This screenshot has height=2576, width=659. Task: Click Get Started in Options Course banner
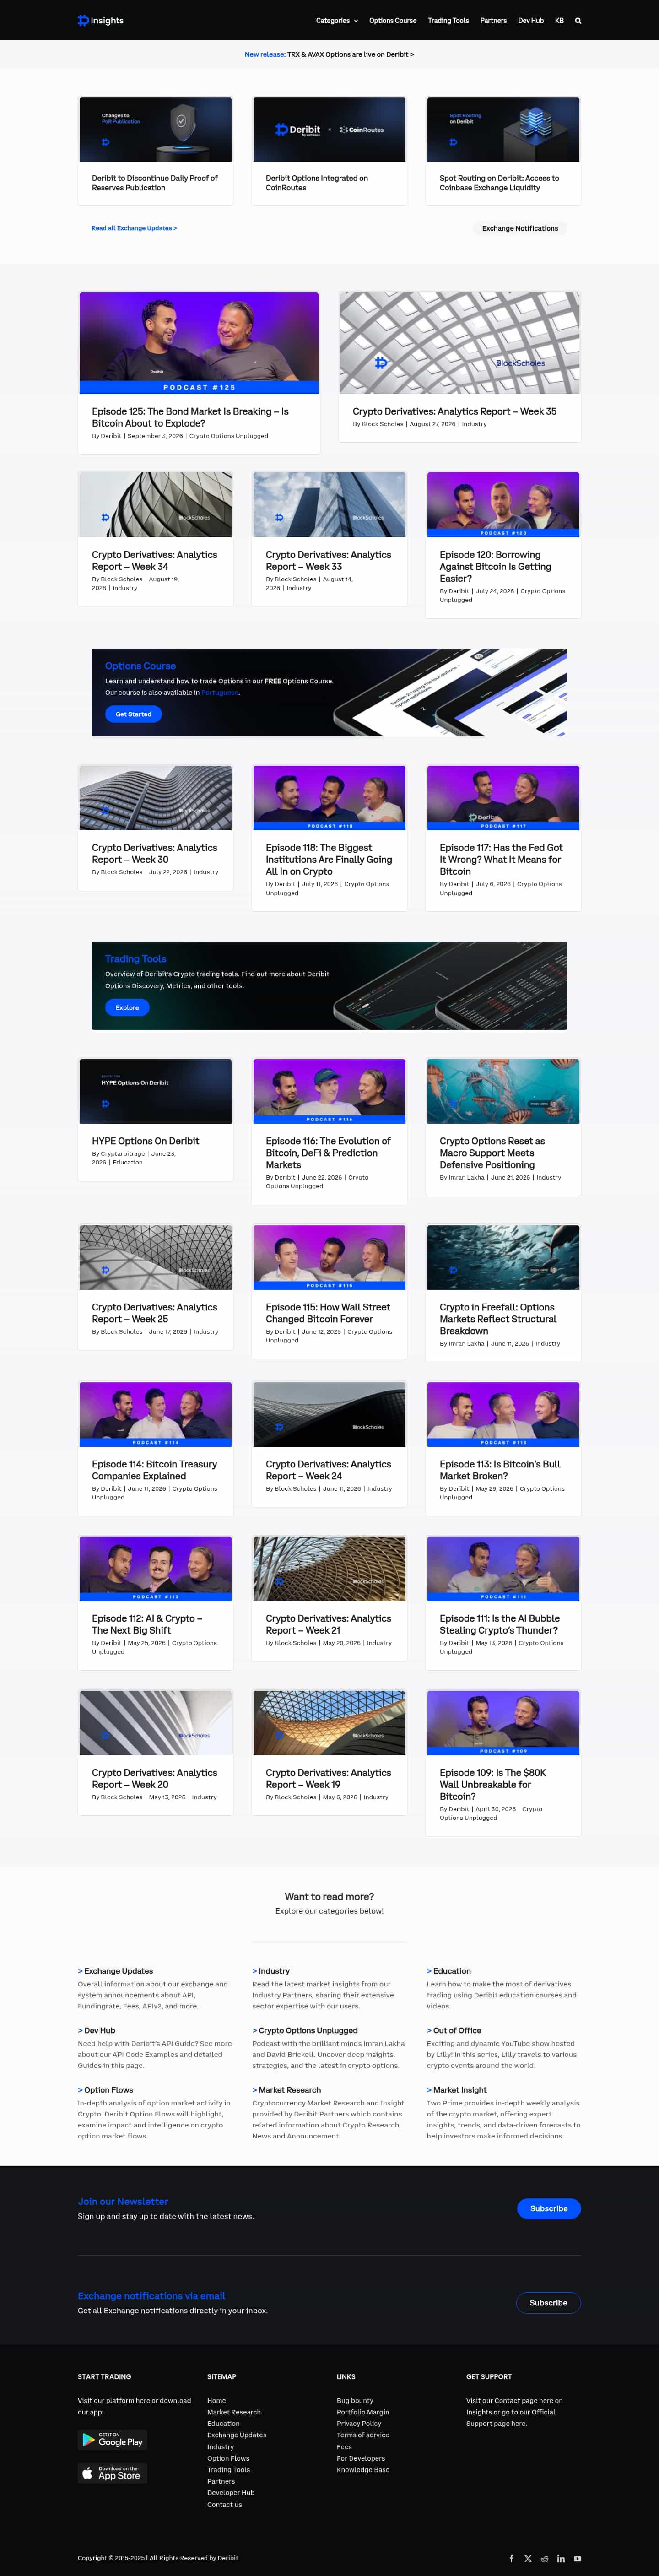pos(133,714)
